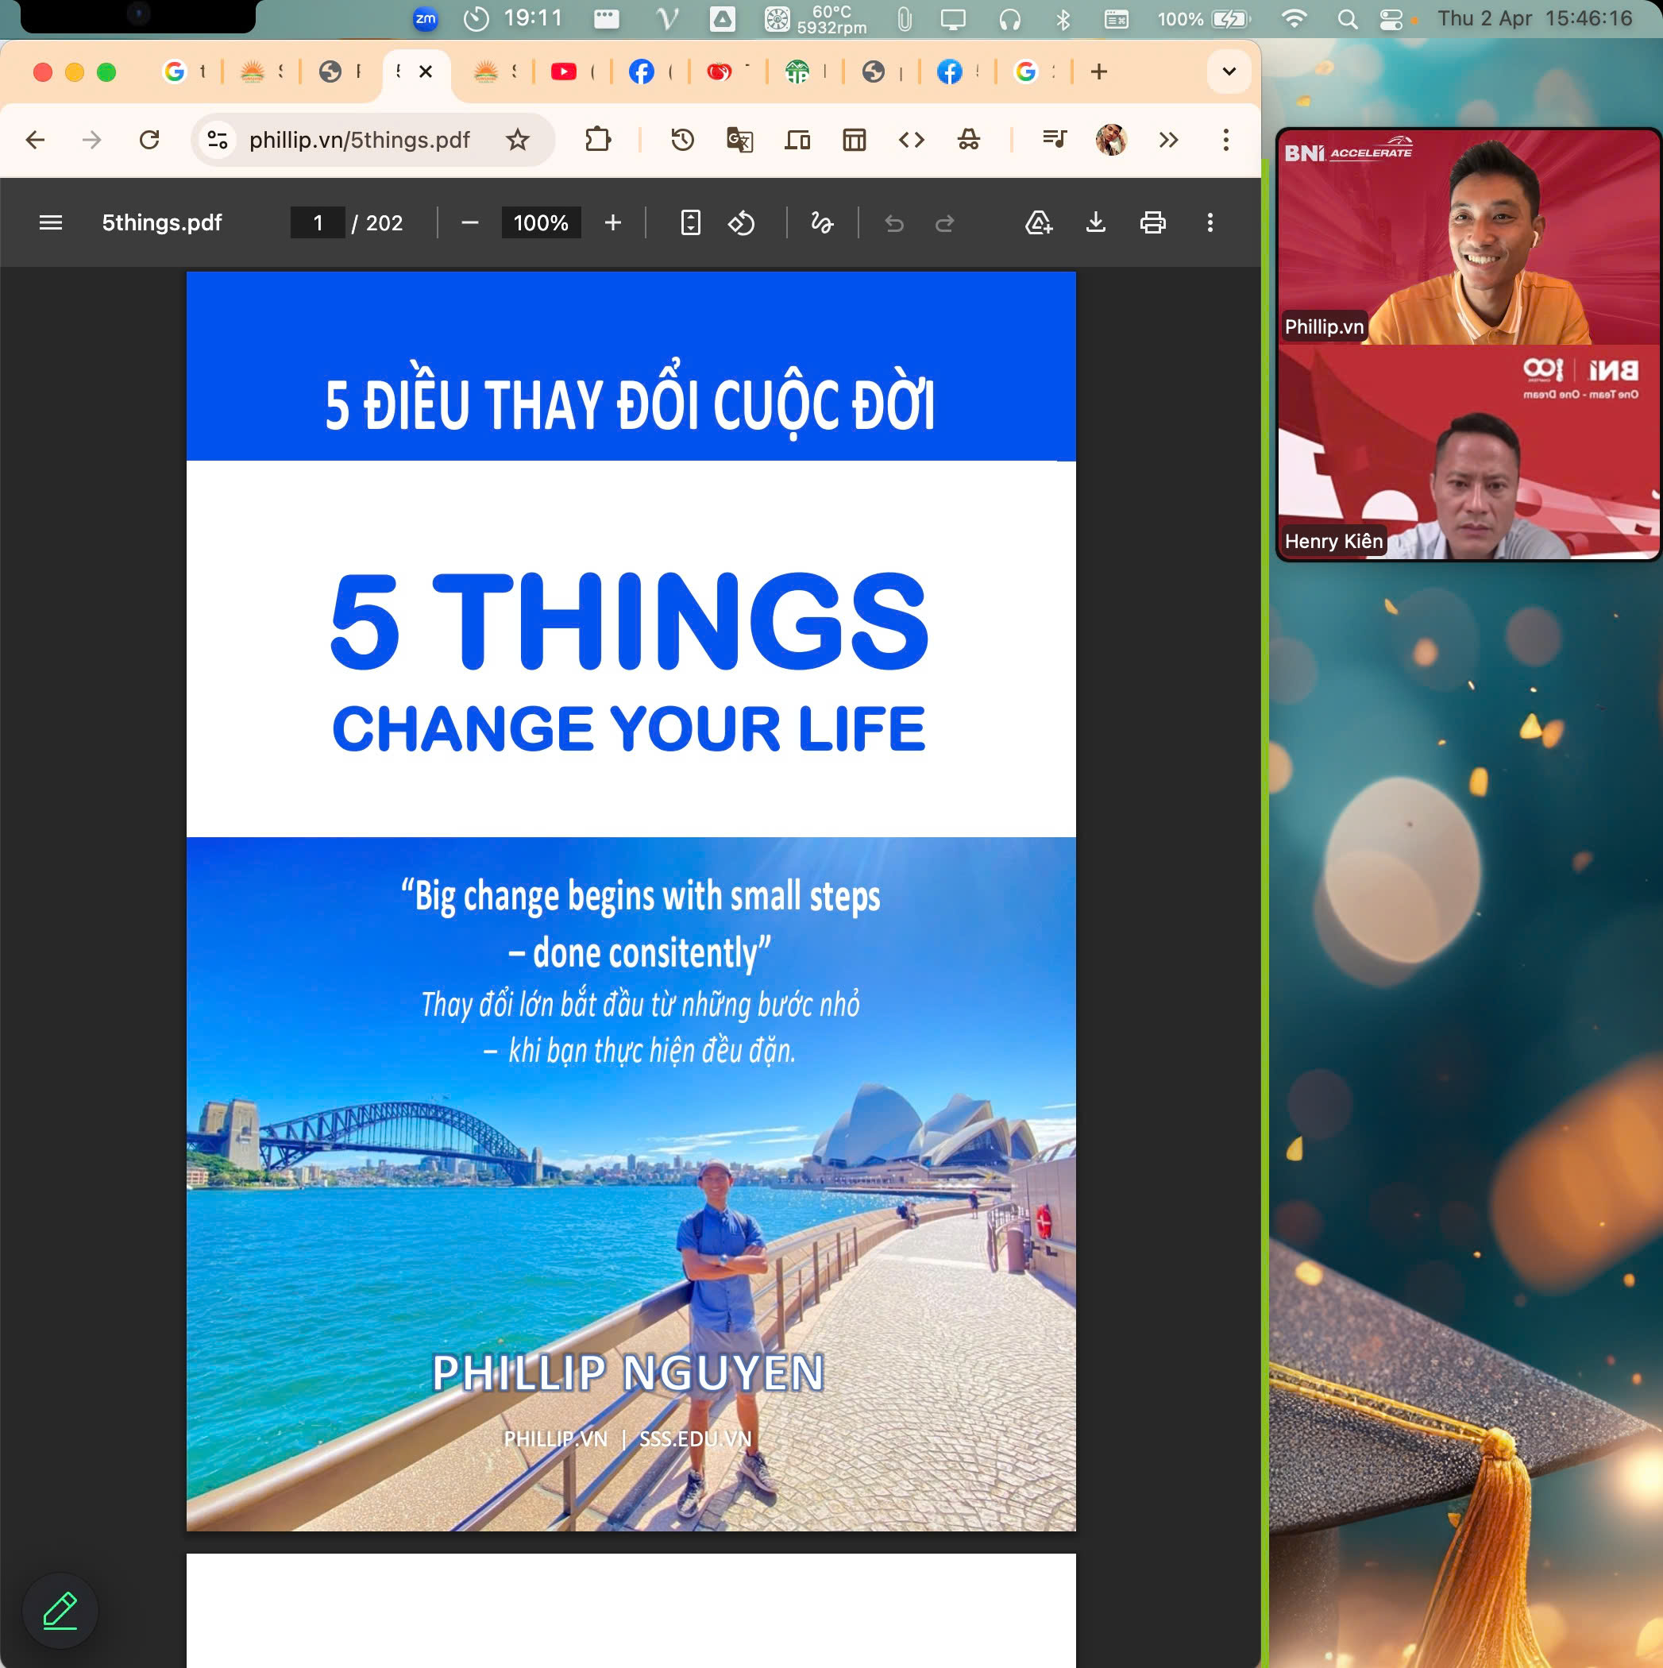Click the PDF zoom out button
This screenshot has height=1668, width=1663.
click(469, 222)
